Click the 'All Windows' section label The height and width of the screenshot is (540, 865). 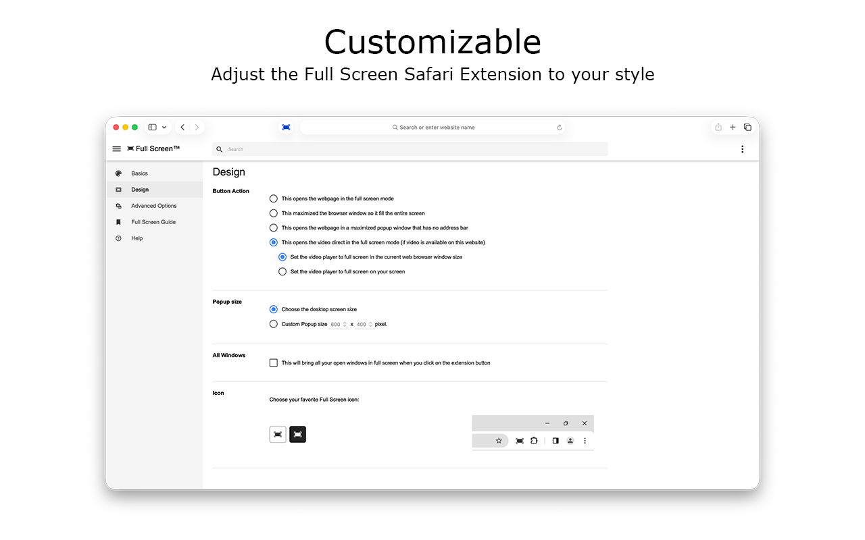(229, 355)
